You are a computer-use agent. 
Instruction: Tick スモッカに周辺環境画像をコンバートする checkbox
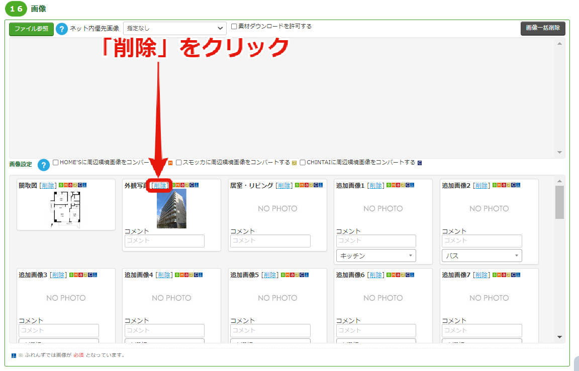pyautogui.click(x=179, y=162)
